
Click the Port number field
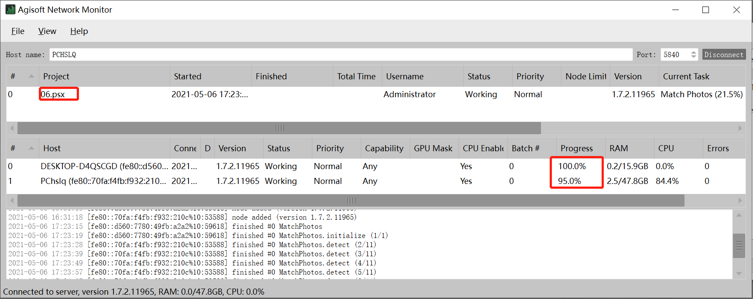(675, 54)
